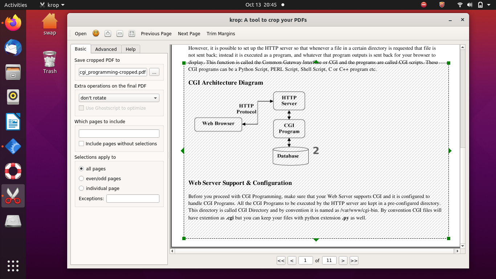This screenshot has height=279, width=496.
Task: Jump to last page with >> button
Action: (354, 260)
